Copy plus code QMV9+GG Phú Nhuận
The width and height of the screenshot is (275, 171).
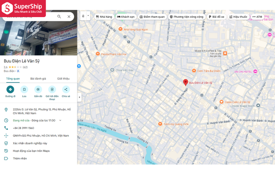tap(41, 135)
